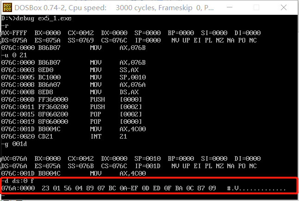
Task: Click the MOV SS,AX instruction line
Action: coord(70,70)
